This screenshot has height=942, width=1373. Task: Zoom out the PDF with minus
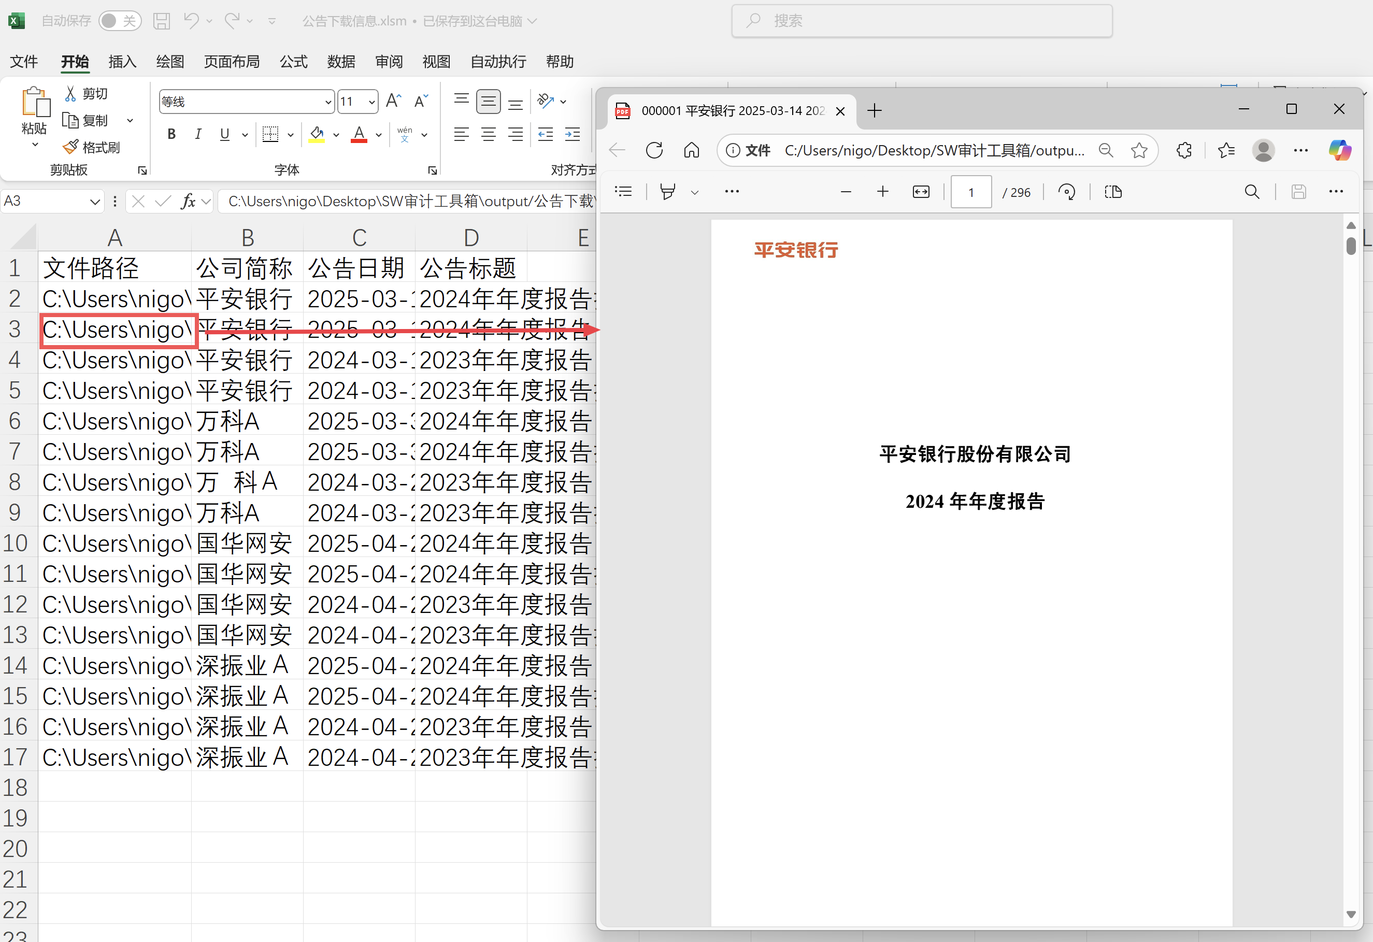tap(846, 192)
